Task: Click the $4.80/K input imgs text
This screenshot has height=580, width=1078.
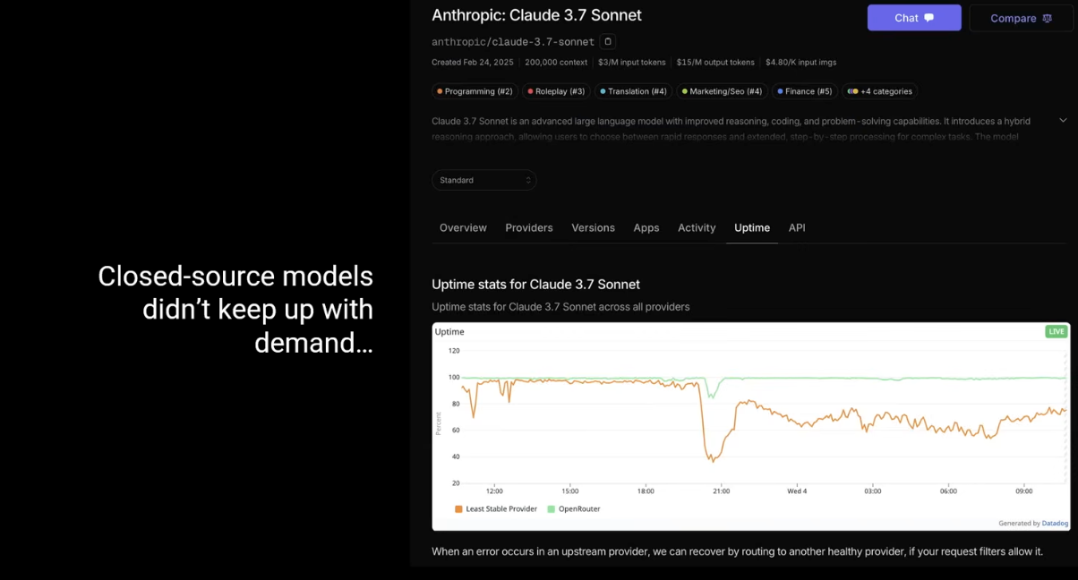Action: [800, 63]
